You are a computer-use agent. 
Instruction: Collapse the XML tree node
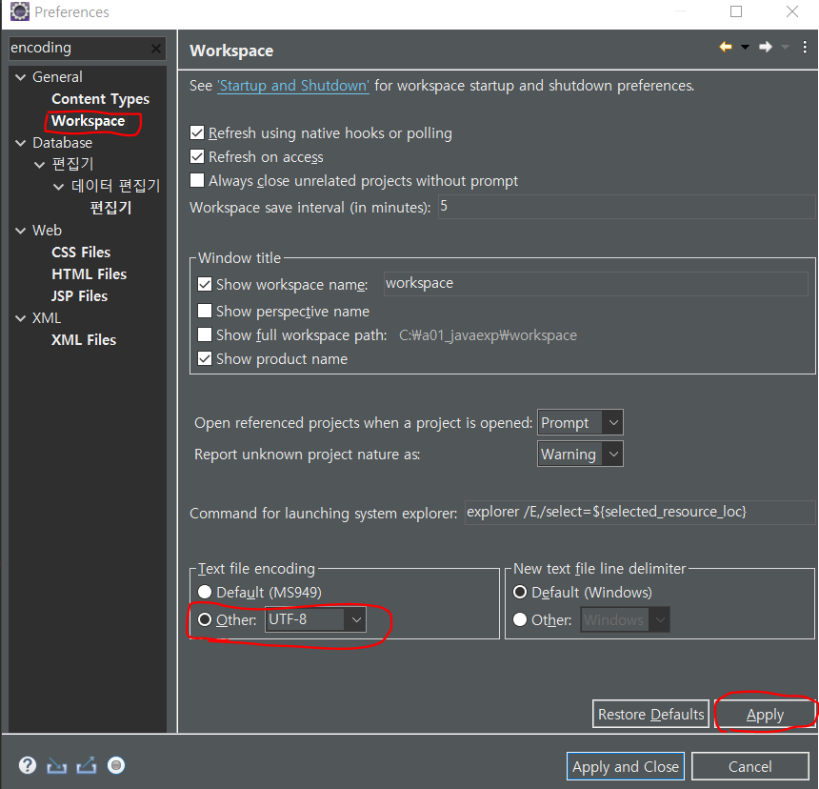21,318
